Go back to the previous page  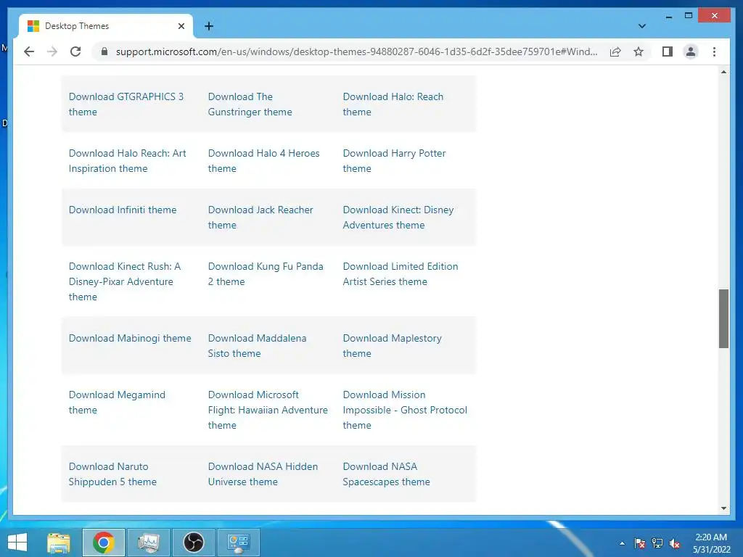coord(29,51)
